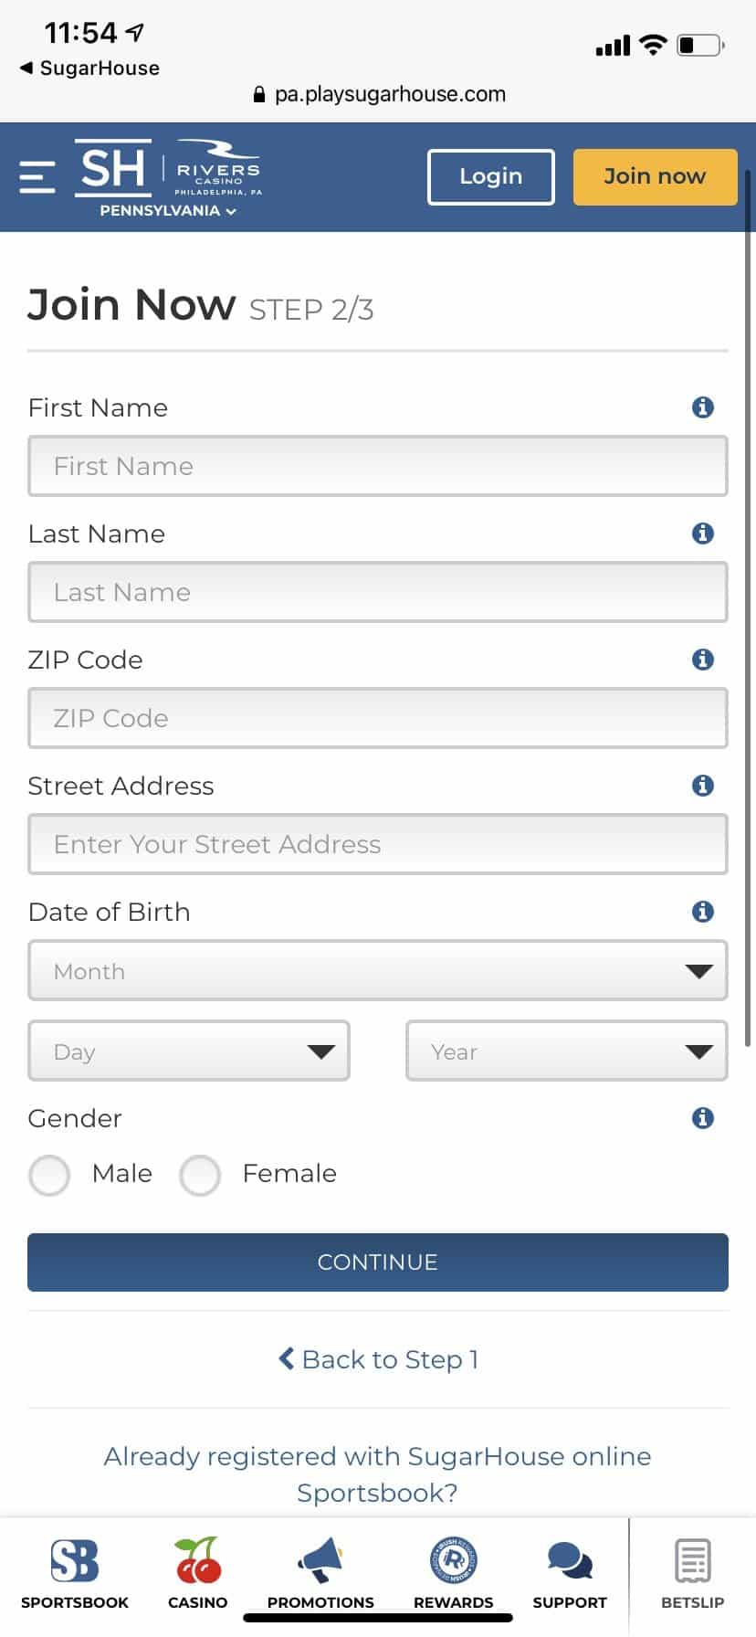This screenshot has height=1637, width=756.
Task: Open the Day dropdown
Action: (189, 1051)
